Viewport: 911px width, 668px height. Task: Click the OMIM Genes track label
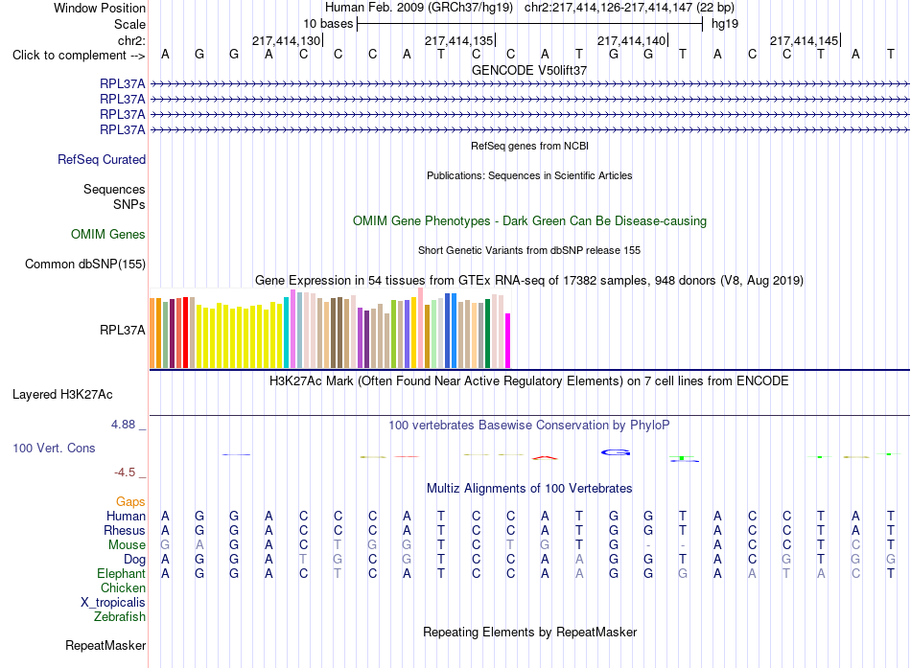point(108,234)
